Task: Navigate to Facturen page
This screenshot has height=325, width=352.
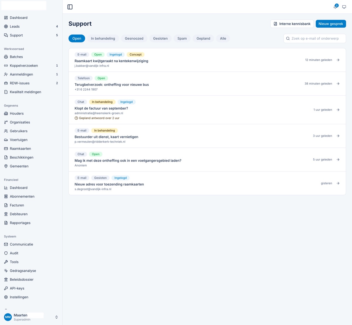Action: 31,205
